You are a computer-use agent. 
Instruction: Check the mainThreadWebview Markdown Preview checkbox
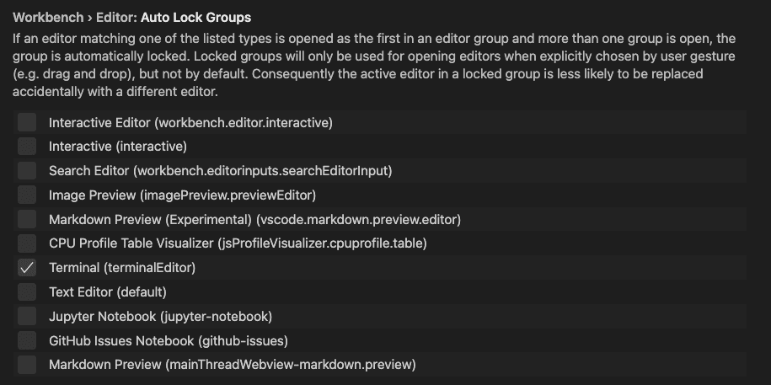coord(27,365)
